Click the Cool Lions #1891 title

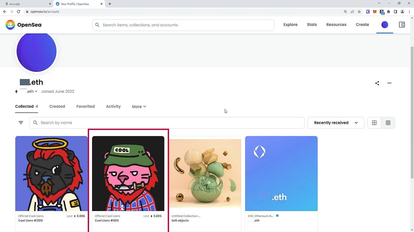coord(107,220)
